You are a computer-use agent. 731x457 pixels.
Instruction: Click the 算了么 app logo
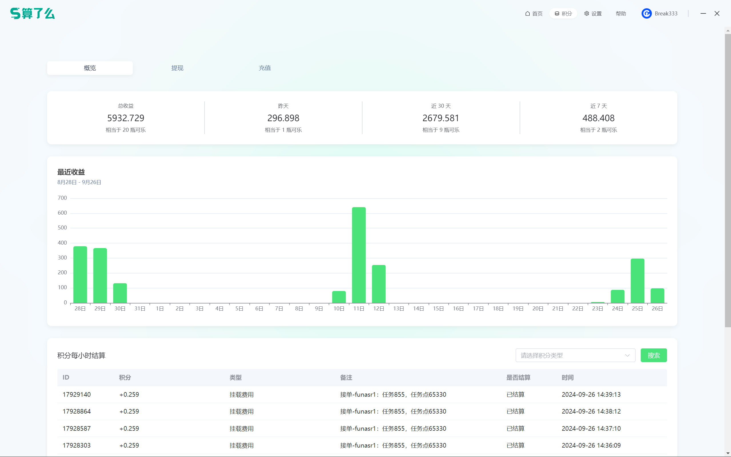pyautogui.click(x=33, y=14)
